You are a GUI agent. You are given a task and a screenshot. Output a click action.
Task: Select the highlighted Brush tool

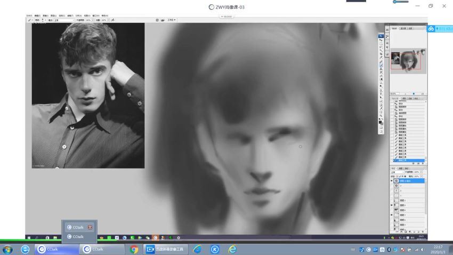pos(381,65)
